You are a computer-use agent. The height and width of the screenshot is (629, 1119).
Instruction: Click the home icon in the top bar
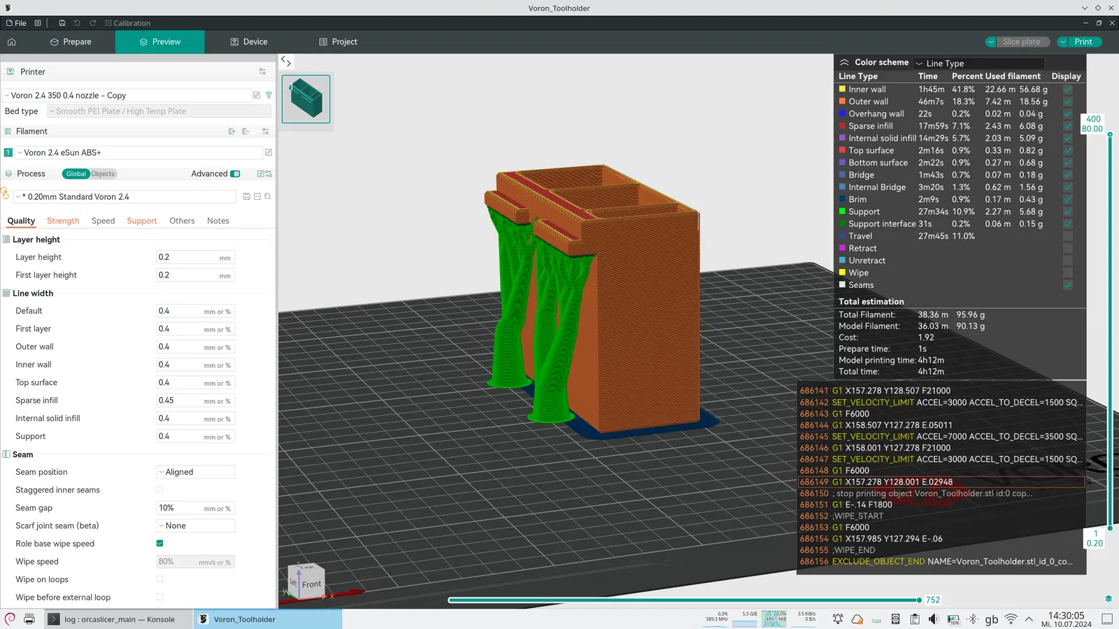click(x=11, y=42)
